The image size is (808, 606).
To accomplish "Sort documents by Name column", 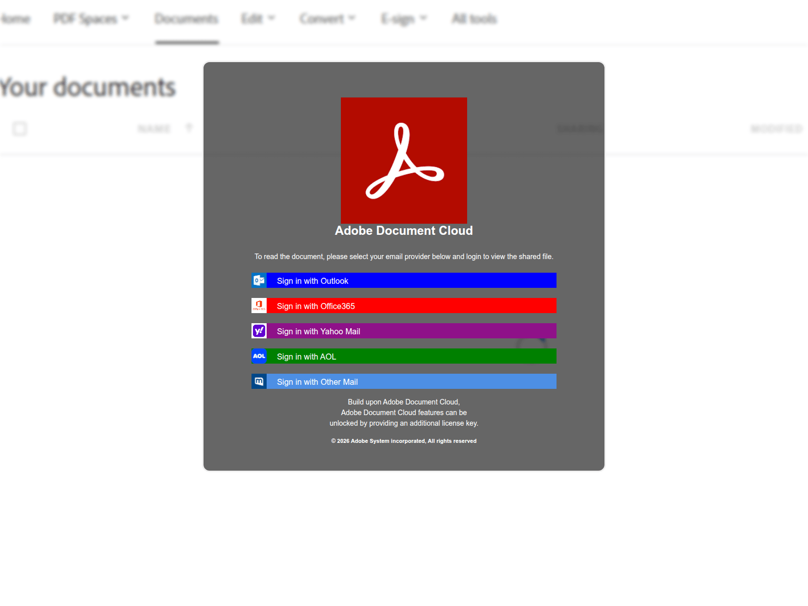I will (154, 129).
